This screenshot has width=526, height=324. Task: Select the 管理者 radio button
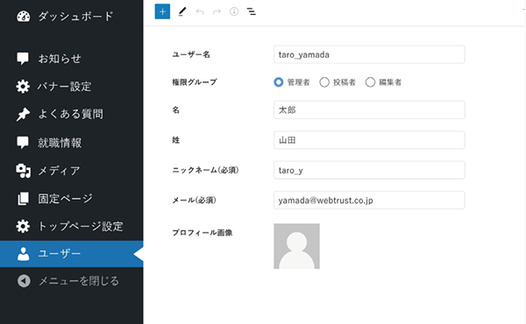(x=278, y=82)
